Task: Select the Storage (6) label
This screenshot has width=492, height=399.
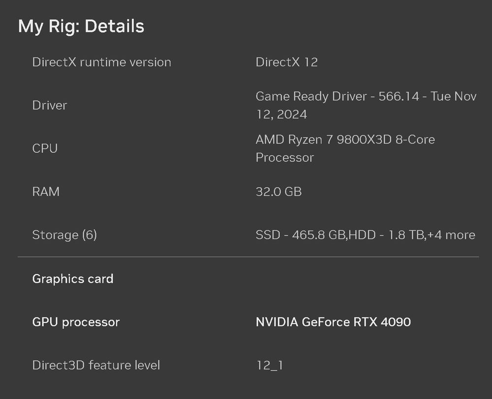Action: (64, 235)
